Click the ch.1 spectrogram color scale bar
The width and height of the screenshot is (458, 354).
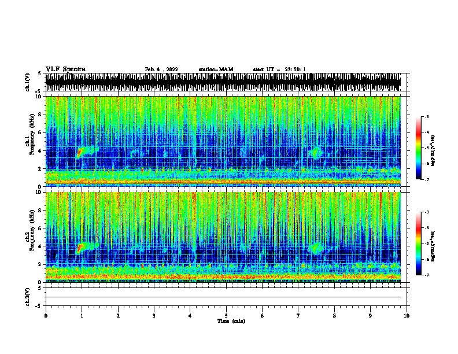point(419,148)
